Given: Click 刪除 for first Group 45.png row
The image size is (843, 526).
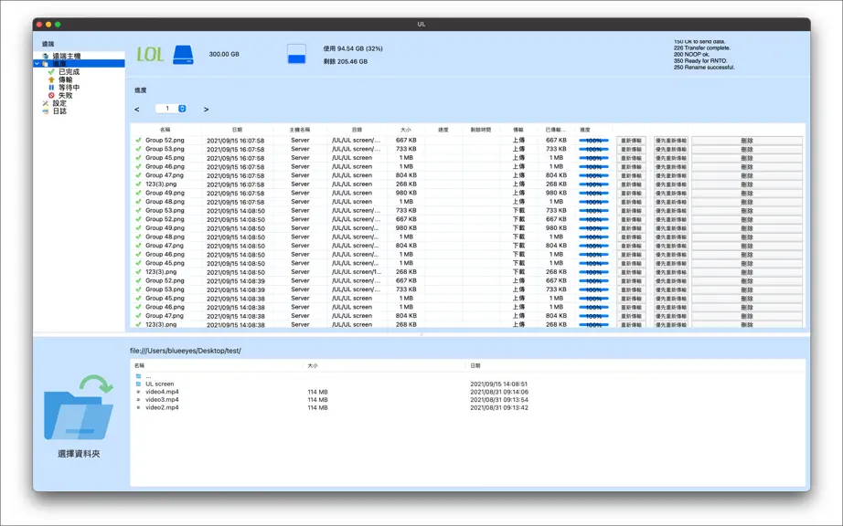Looking at the screenshot, I should point(747,158).
